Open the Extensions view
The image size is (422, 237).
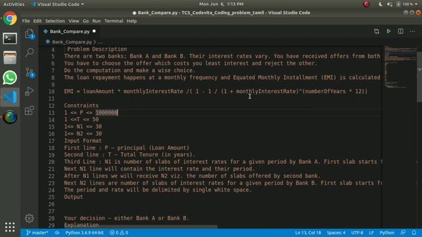point(30,111)
